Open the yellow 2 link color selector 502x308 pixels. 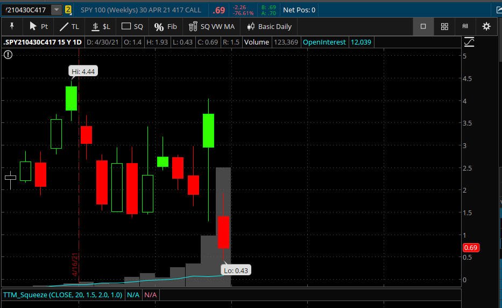pos(68,10)
